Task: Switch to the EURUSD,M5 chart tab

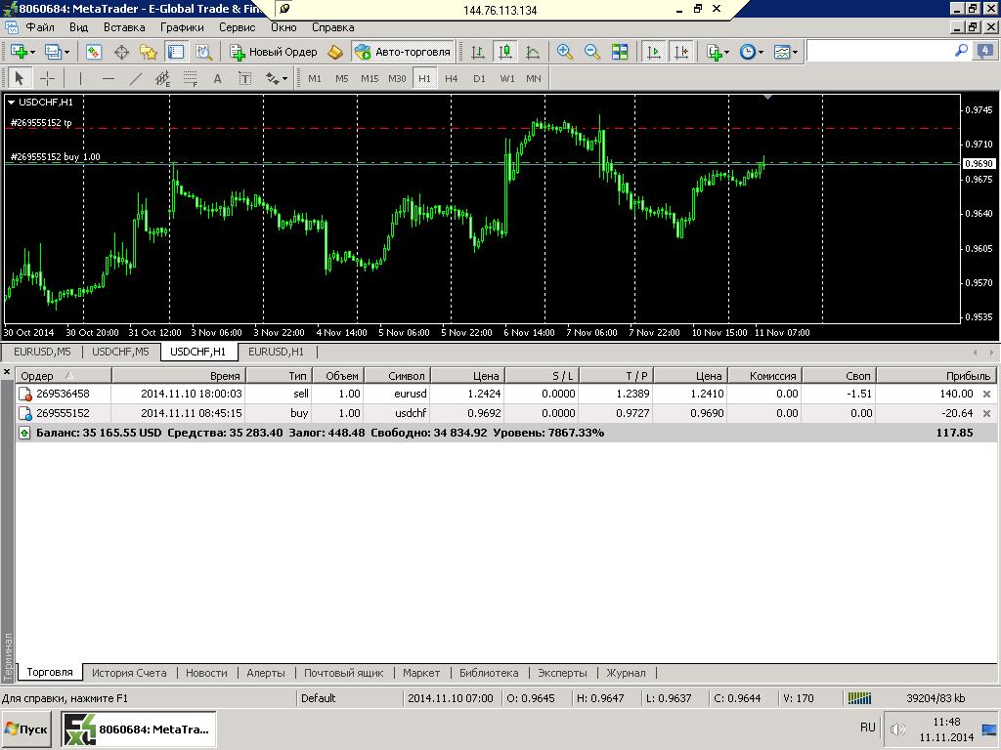Action: pos(42,352)
